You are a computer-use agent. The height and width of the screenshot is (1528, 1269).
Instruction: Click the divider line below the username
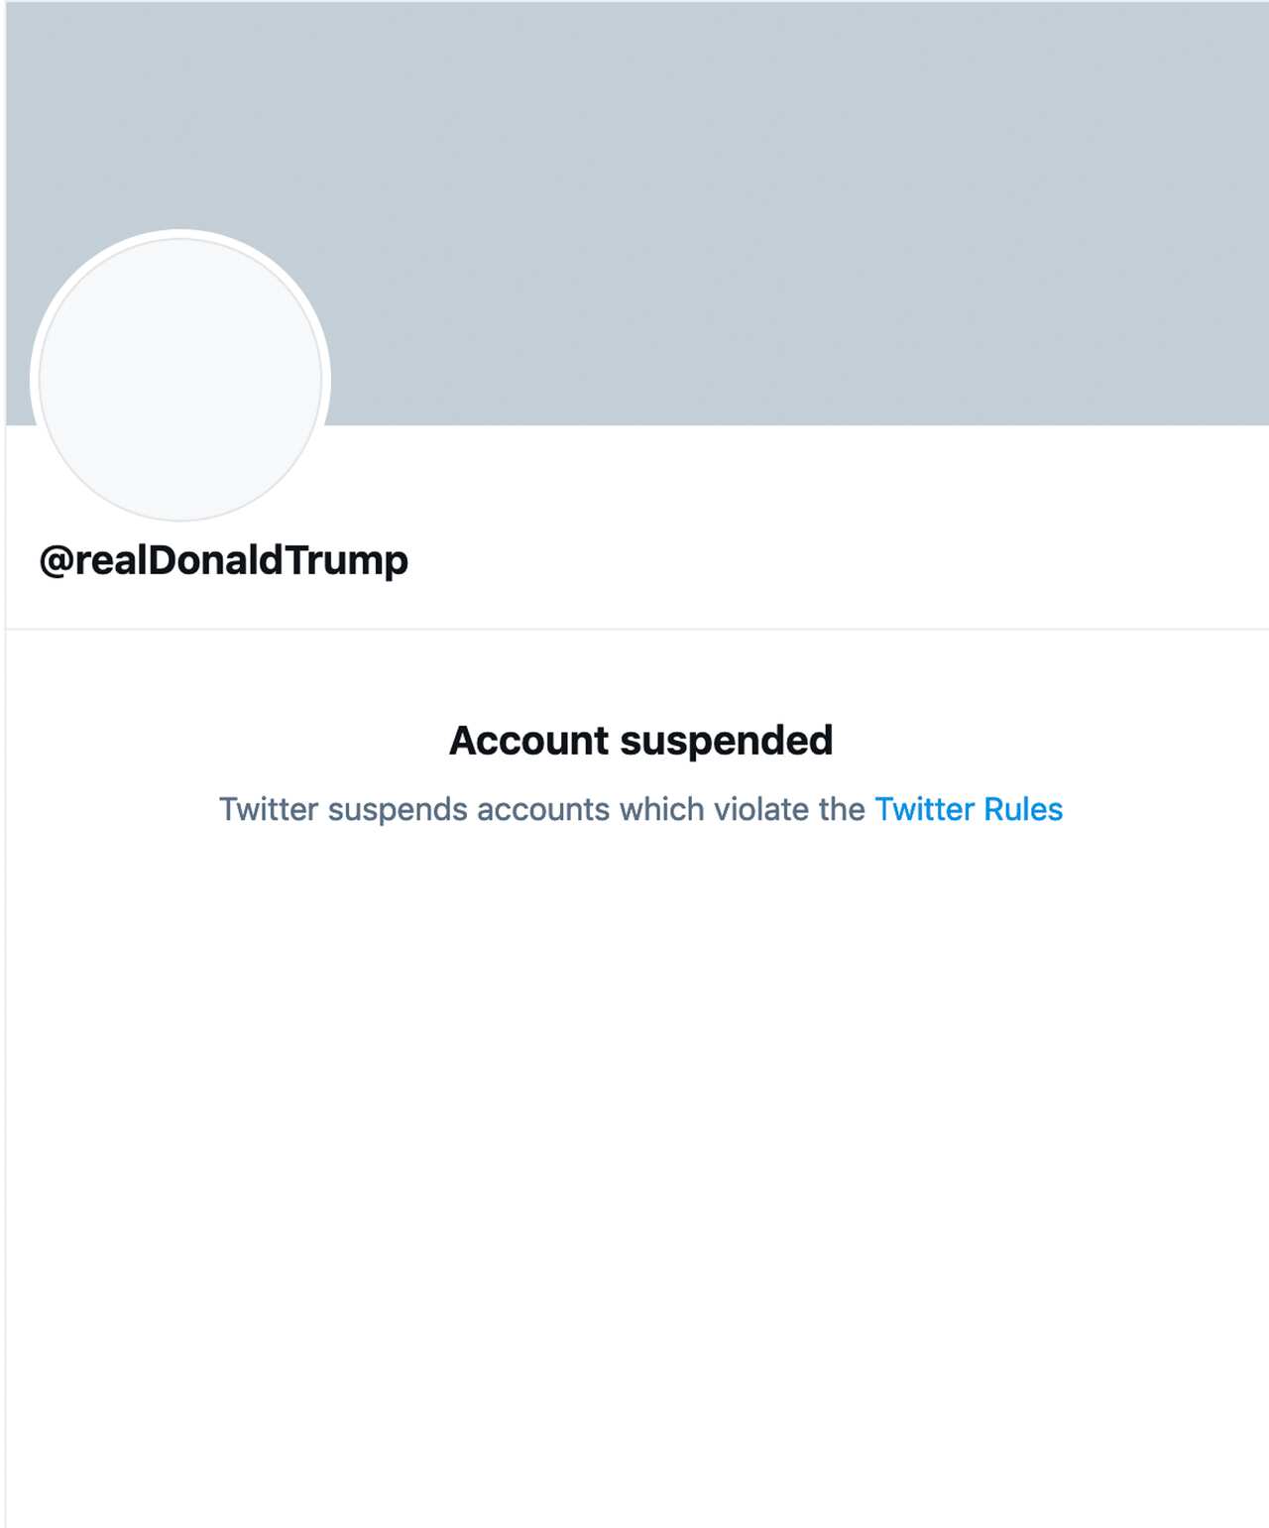coord(634,626)
